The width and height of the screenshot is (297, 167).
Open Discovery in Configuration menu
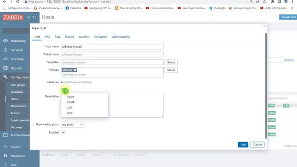17,127
